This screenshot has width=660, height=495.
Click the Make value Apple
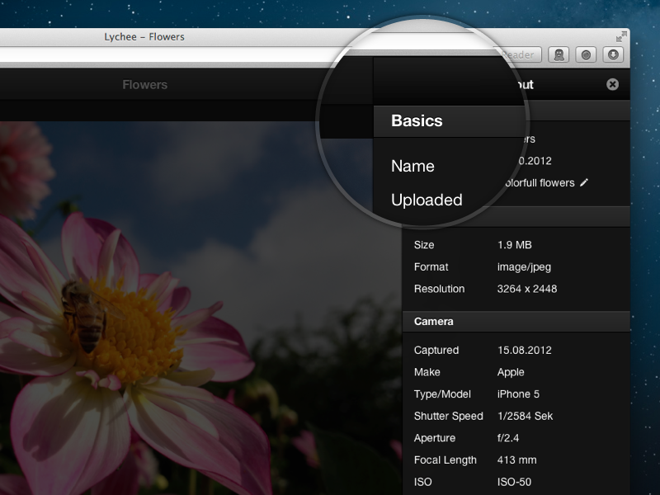(511, 372)
